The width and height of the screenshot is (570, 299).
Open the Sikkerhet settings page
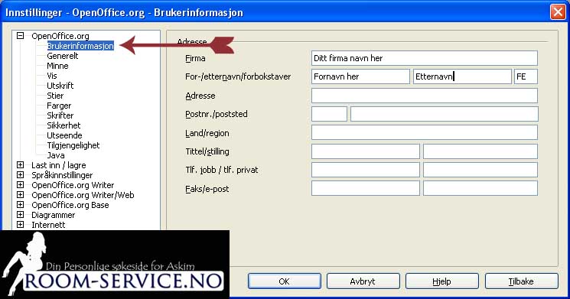pyautogui.click(x=64, y=125)
